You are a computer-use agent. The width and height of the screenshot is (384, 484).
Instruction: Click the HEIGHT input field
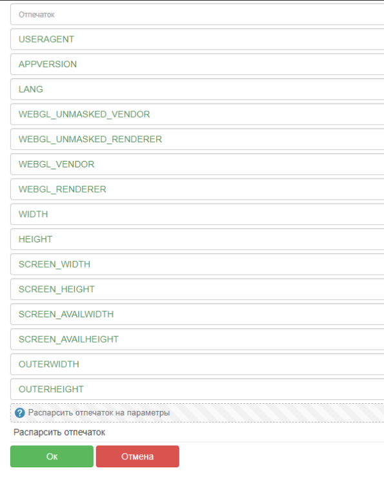(x=197, y=239)
